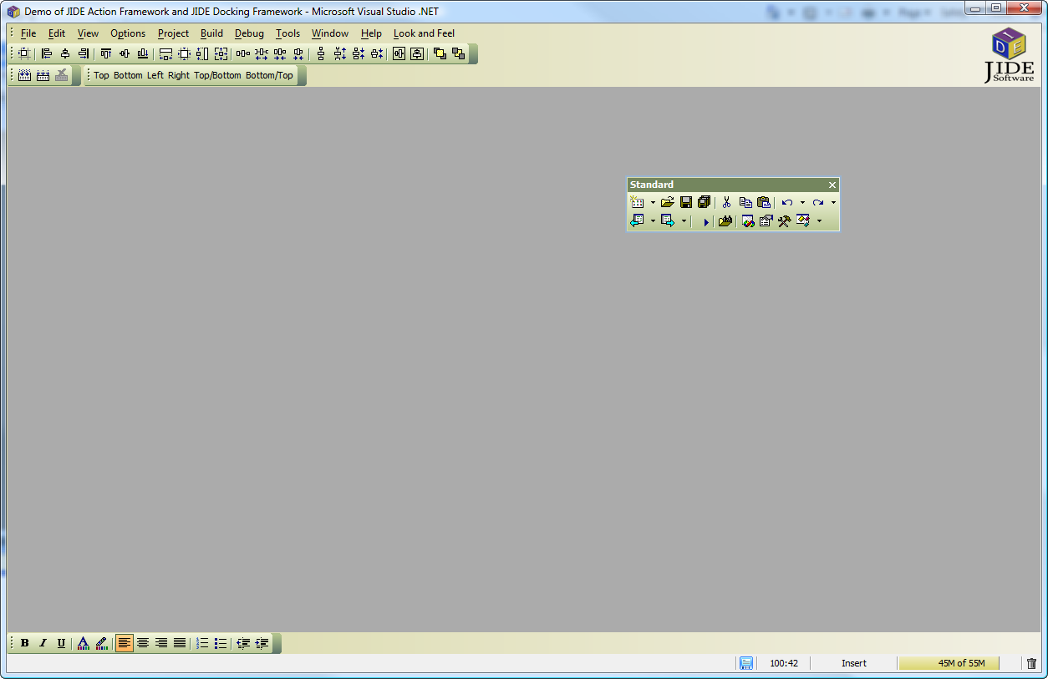Toggle the numbered list button
Viewport: 1048px width, 679px height.
pyautogui.click(x=202, y=643)
